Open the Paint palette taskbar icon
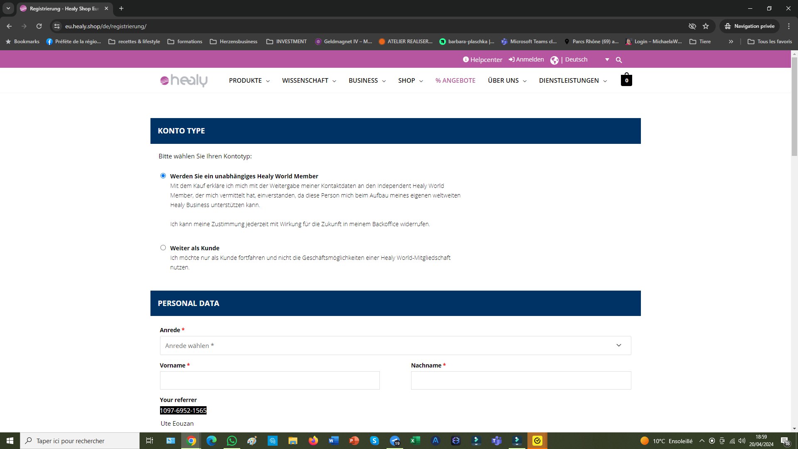The height and width of the screenshot is (449, 798). (252, 441)
